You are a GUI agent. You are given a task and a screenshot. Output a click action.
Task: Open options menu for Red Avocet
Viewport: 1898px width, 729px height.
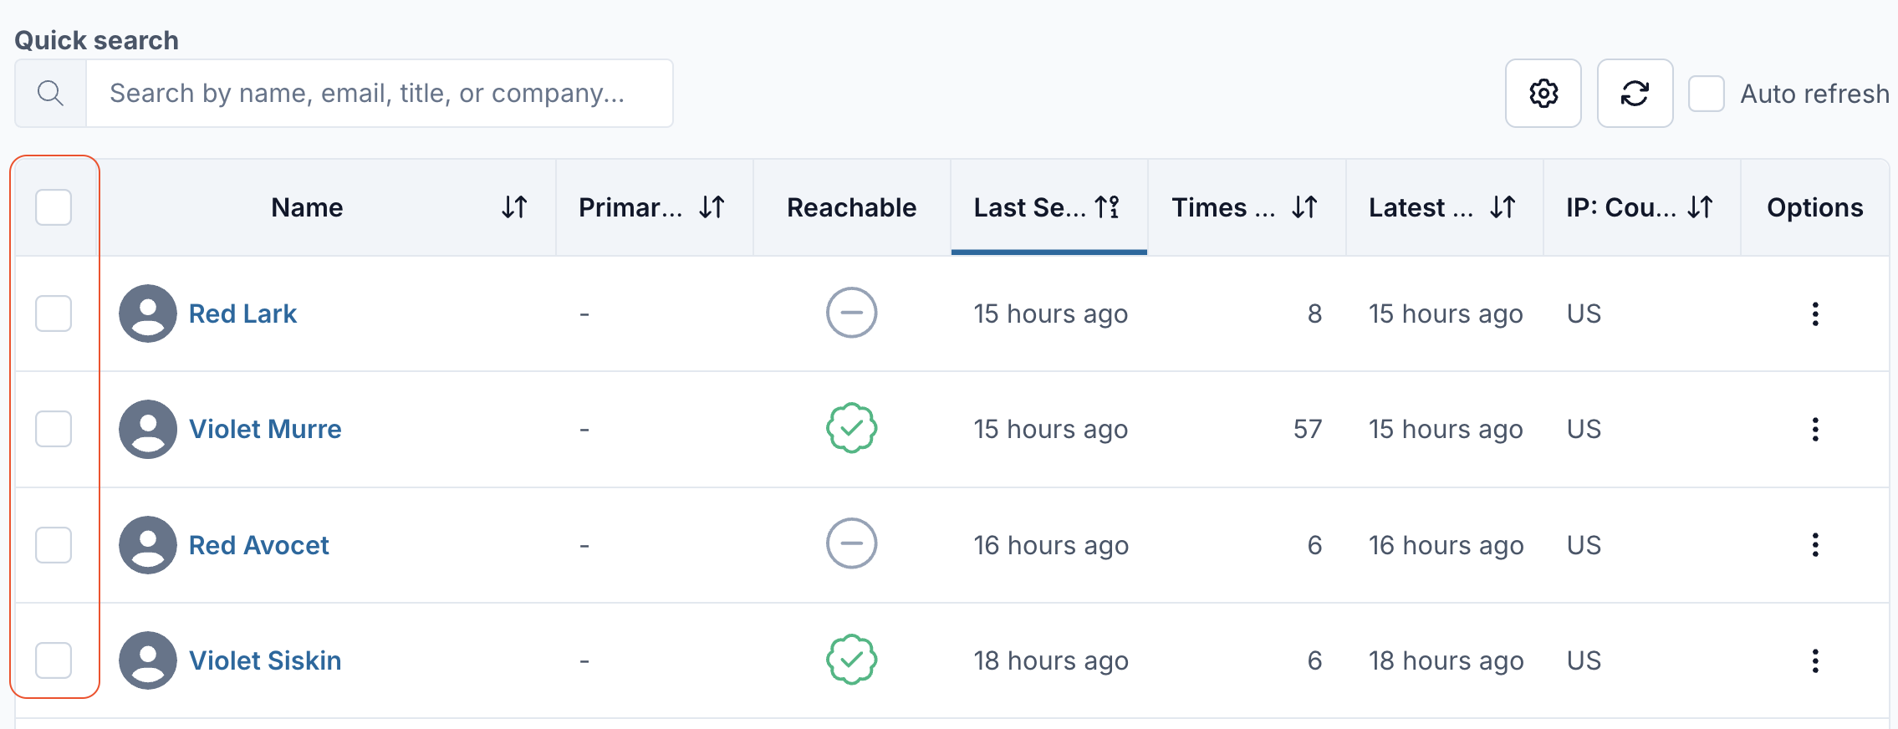pos(1815,545)
